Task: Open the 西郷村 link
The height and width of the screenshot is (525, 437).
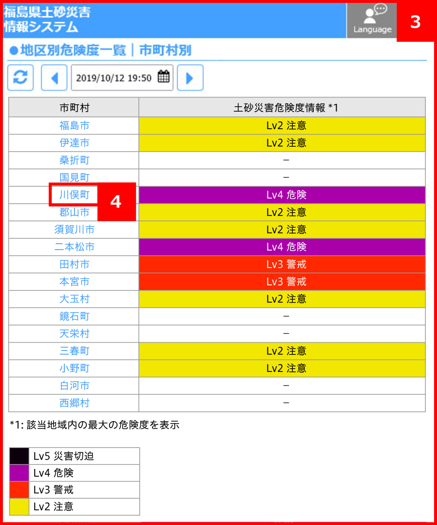Action: coord(74,403)
